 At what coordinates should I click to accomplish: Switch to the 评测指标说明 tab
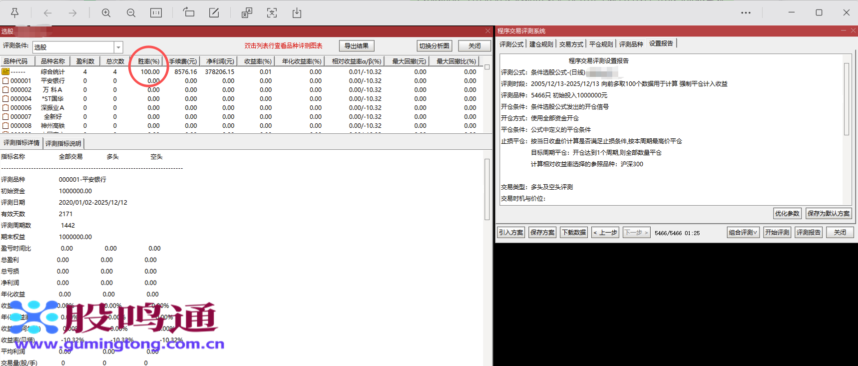point(63,144)
